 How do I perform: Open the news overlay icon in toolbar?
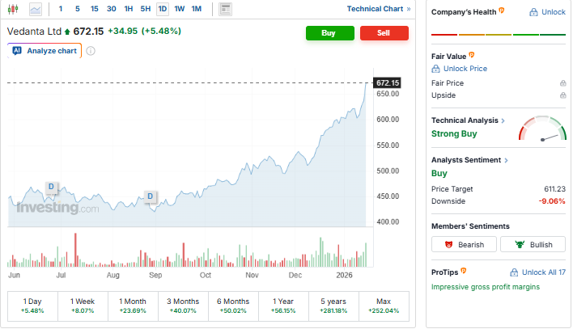(x=226, y=9)
